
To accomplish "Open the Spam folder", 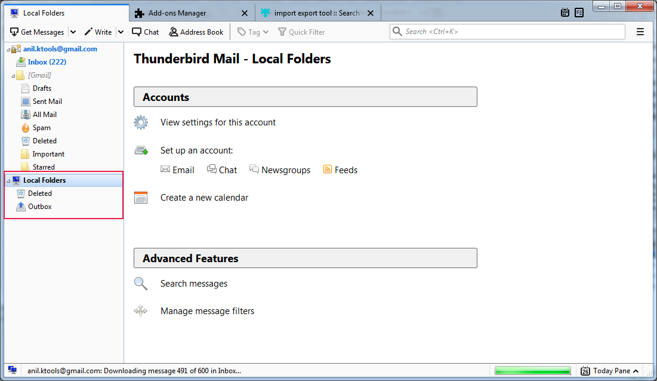I will tap(42, 127).
